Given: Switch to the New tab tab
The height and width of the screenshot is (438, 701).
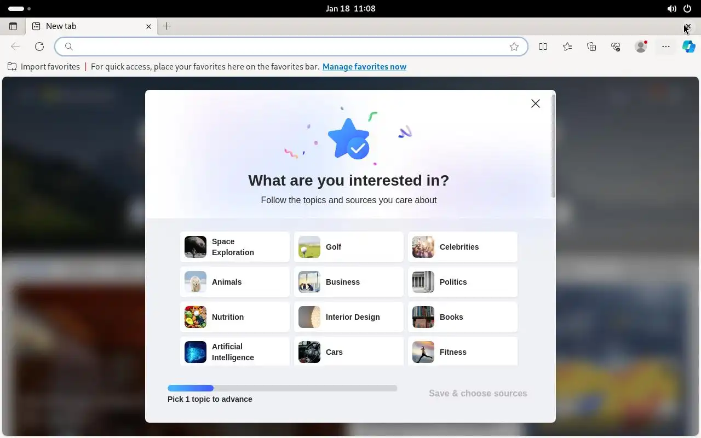Looking at the screenshot, I should click(90, 26).
